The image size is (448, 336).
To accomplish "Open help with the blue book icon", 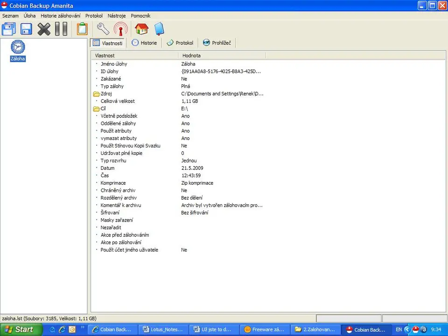I will [159, 29].
